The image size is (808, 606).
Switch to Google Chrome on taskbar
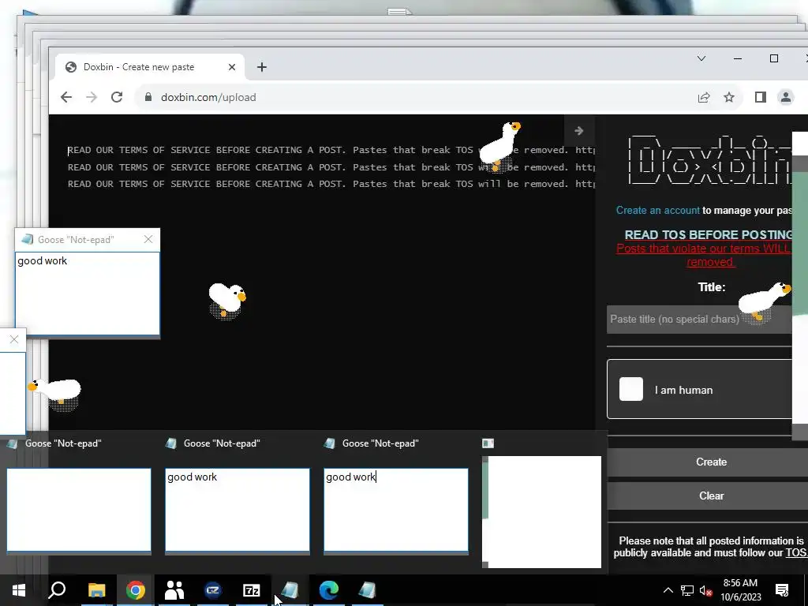136,590
